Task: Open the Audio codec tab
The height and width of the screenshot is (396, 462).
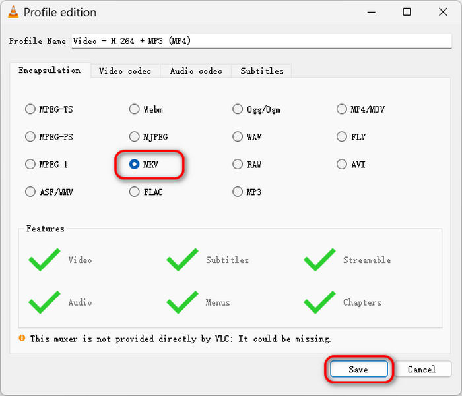Action: point(196,71)
